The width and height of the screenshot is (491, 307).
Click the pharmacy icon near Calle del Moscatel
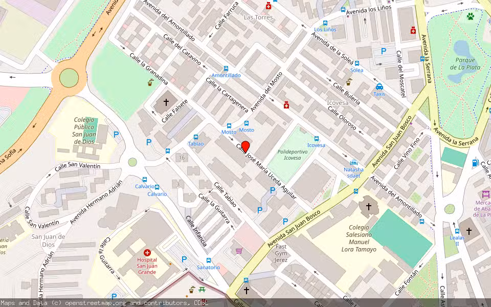pyautogui.click(x=413, y=30)
